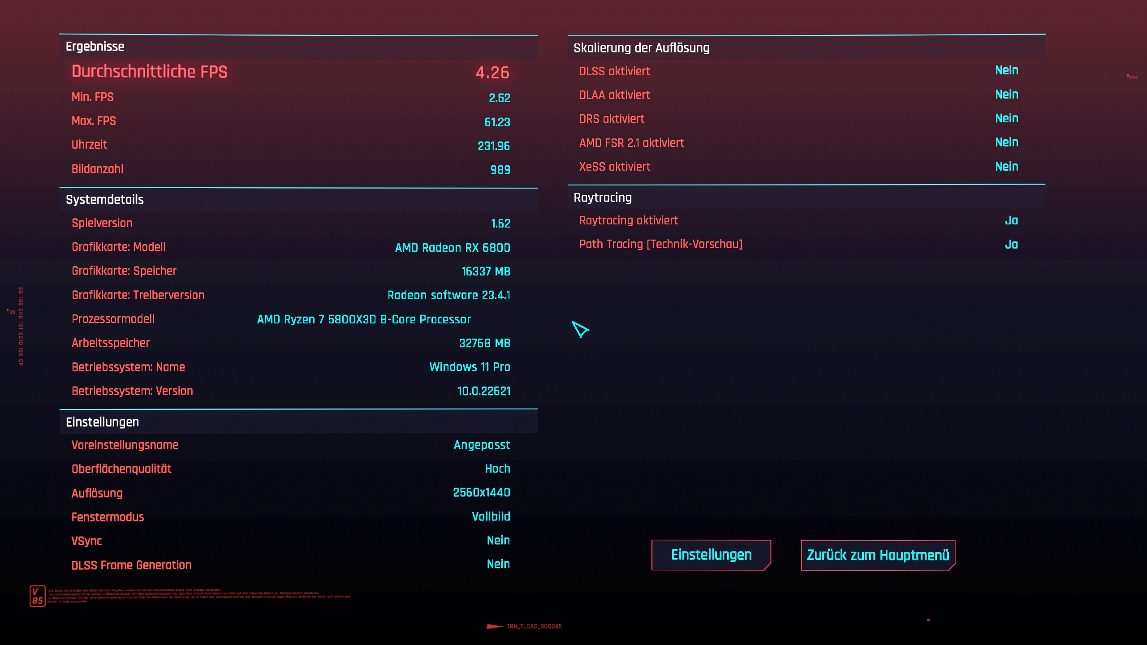Screen dimensions: 1147x645
Task: Click the Auflösung 2560x1440 value
Action: (x=481, y=493)
